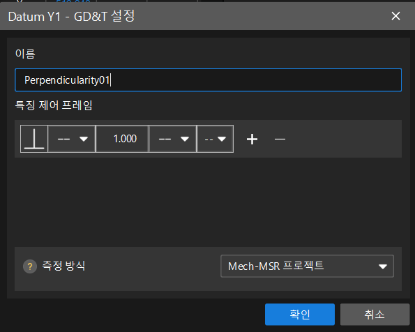Click the arrow of the Mech-MSR 프로젝트 dropdown
Screen dimensions: 415x332
383,266
